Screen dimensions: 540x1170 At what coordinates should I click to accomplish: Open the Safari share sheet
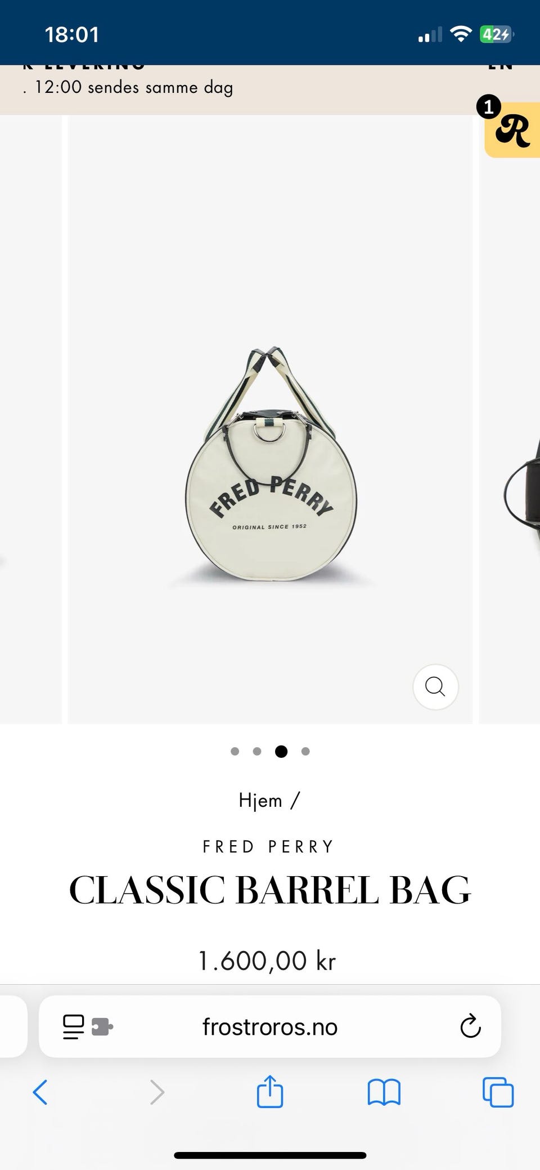pos(270,1091)
